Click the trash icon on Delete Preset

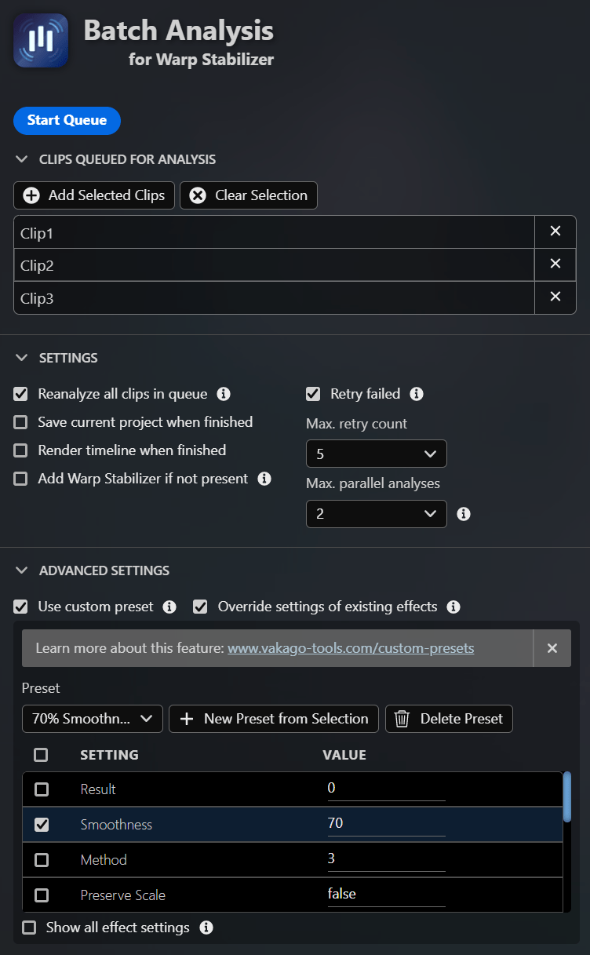(401, 719)
